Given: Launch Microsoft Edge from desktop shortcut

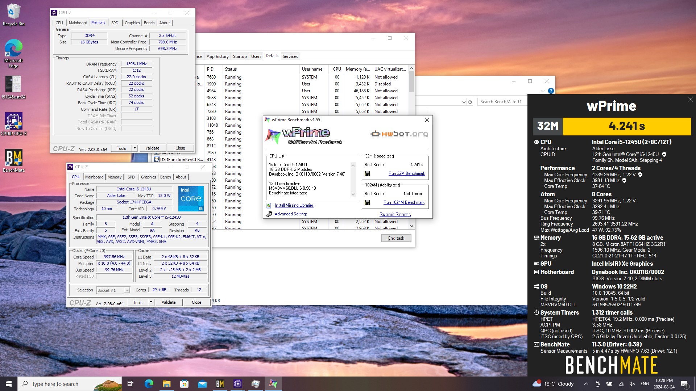Looking at the screenshot, I should tap(13, 53).
